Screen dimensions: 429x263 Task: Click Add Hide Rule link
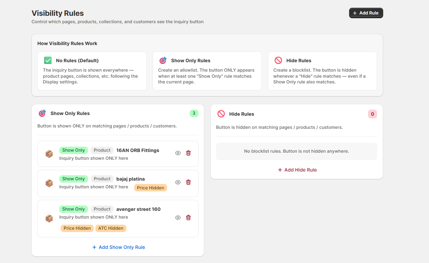(x=297, y=170)
